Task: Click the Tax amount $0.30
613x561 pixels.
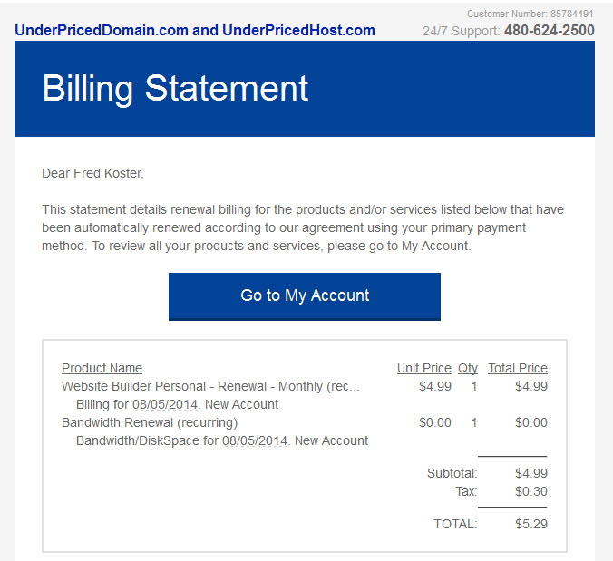Action: coord(531,491)
